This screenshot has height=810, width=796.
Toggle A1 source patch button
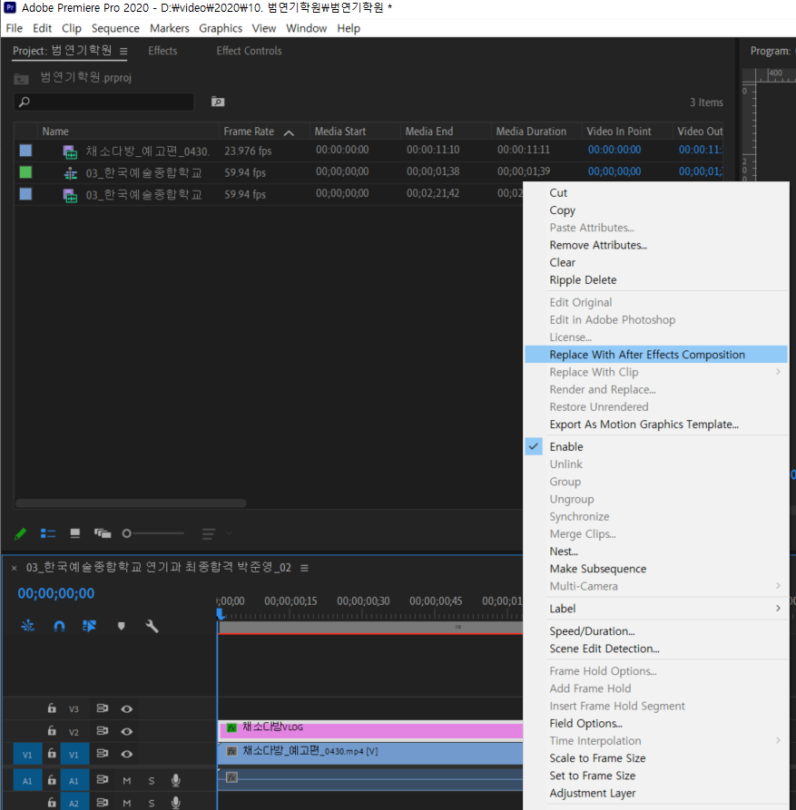click(x=27, y=781)
